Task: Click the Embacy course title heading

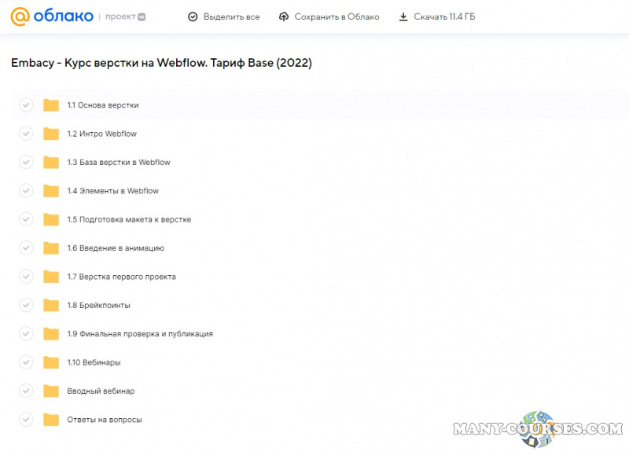Action: [x=161, y=64]
